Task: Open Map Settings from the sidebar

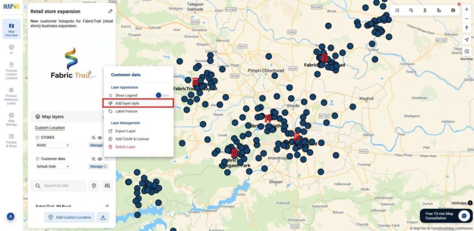Action: [x=11, y=118]
